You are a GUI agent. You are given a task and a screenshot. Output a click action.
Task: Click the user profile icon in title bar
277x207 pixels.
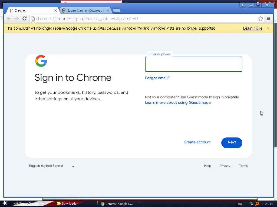[243, 5]
